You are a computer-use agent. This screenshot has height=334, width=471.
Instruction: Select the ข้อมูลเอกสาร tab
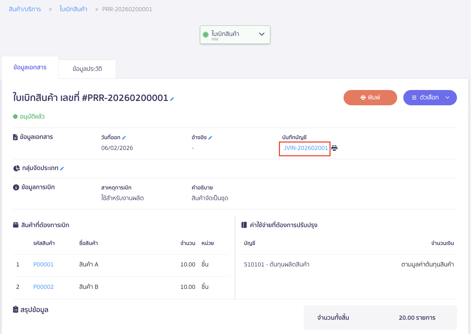30,67
